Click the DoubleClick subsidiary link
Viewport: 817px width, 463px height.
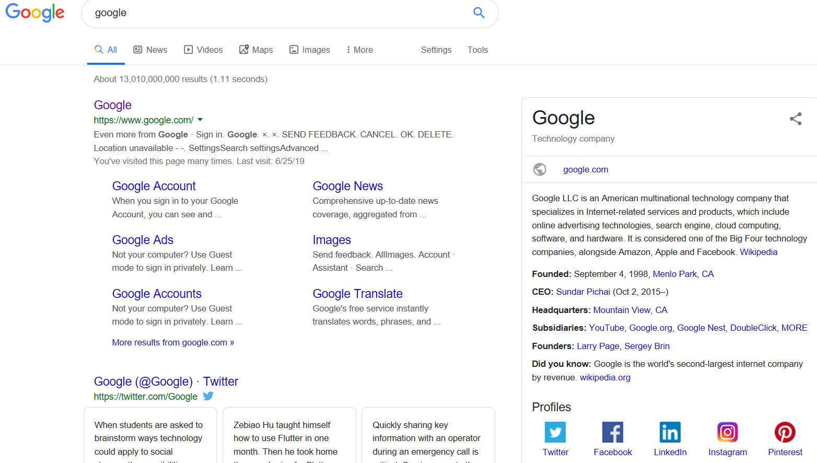(753, 328)
